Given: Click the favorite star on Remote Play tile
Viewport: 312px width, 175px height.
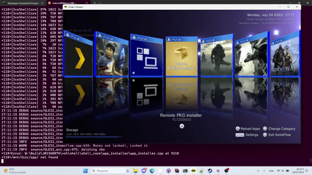Looking at the screenshot, I should (133, 73).
